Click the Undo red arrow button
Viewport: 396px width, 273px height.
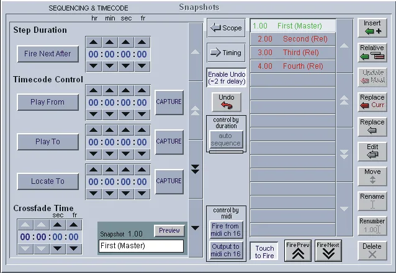click(x=227, y=102)
